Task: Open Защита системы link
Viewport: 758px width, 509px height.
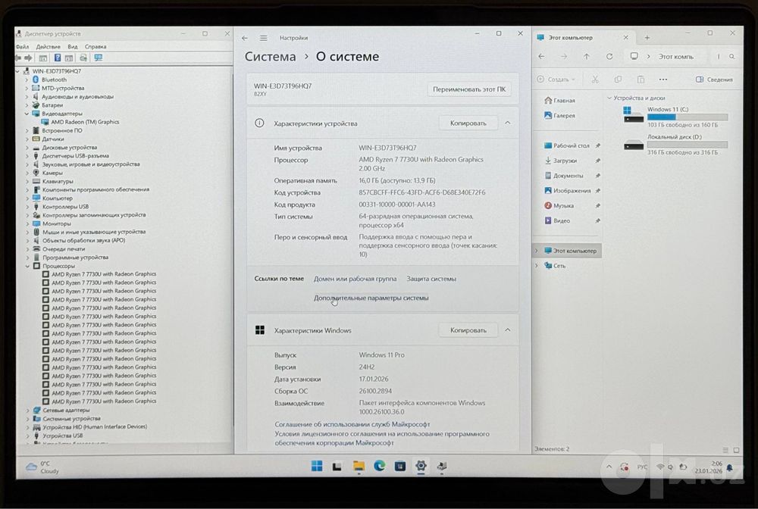Action: pos(431,279)
